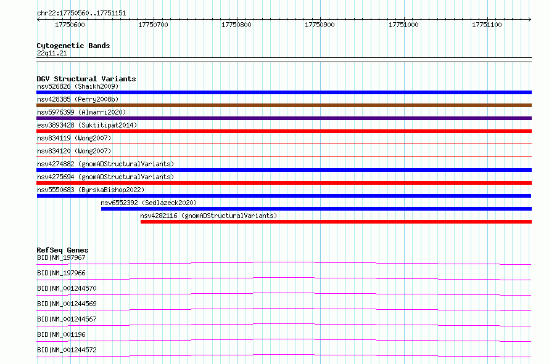Screen dimensions: 549x364
Task: Click ruler position 17750900
Action: point(320,25)
